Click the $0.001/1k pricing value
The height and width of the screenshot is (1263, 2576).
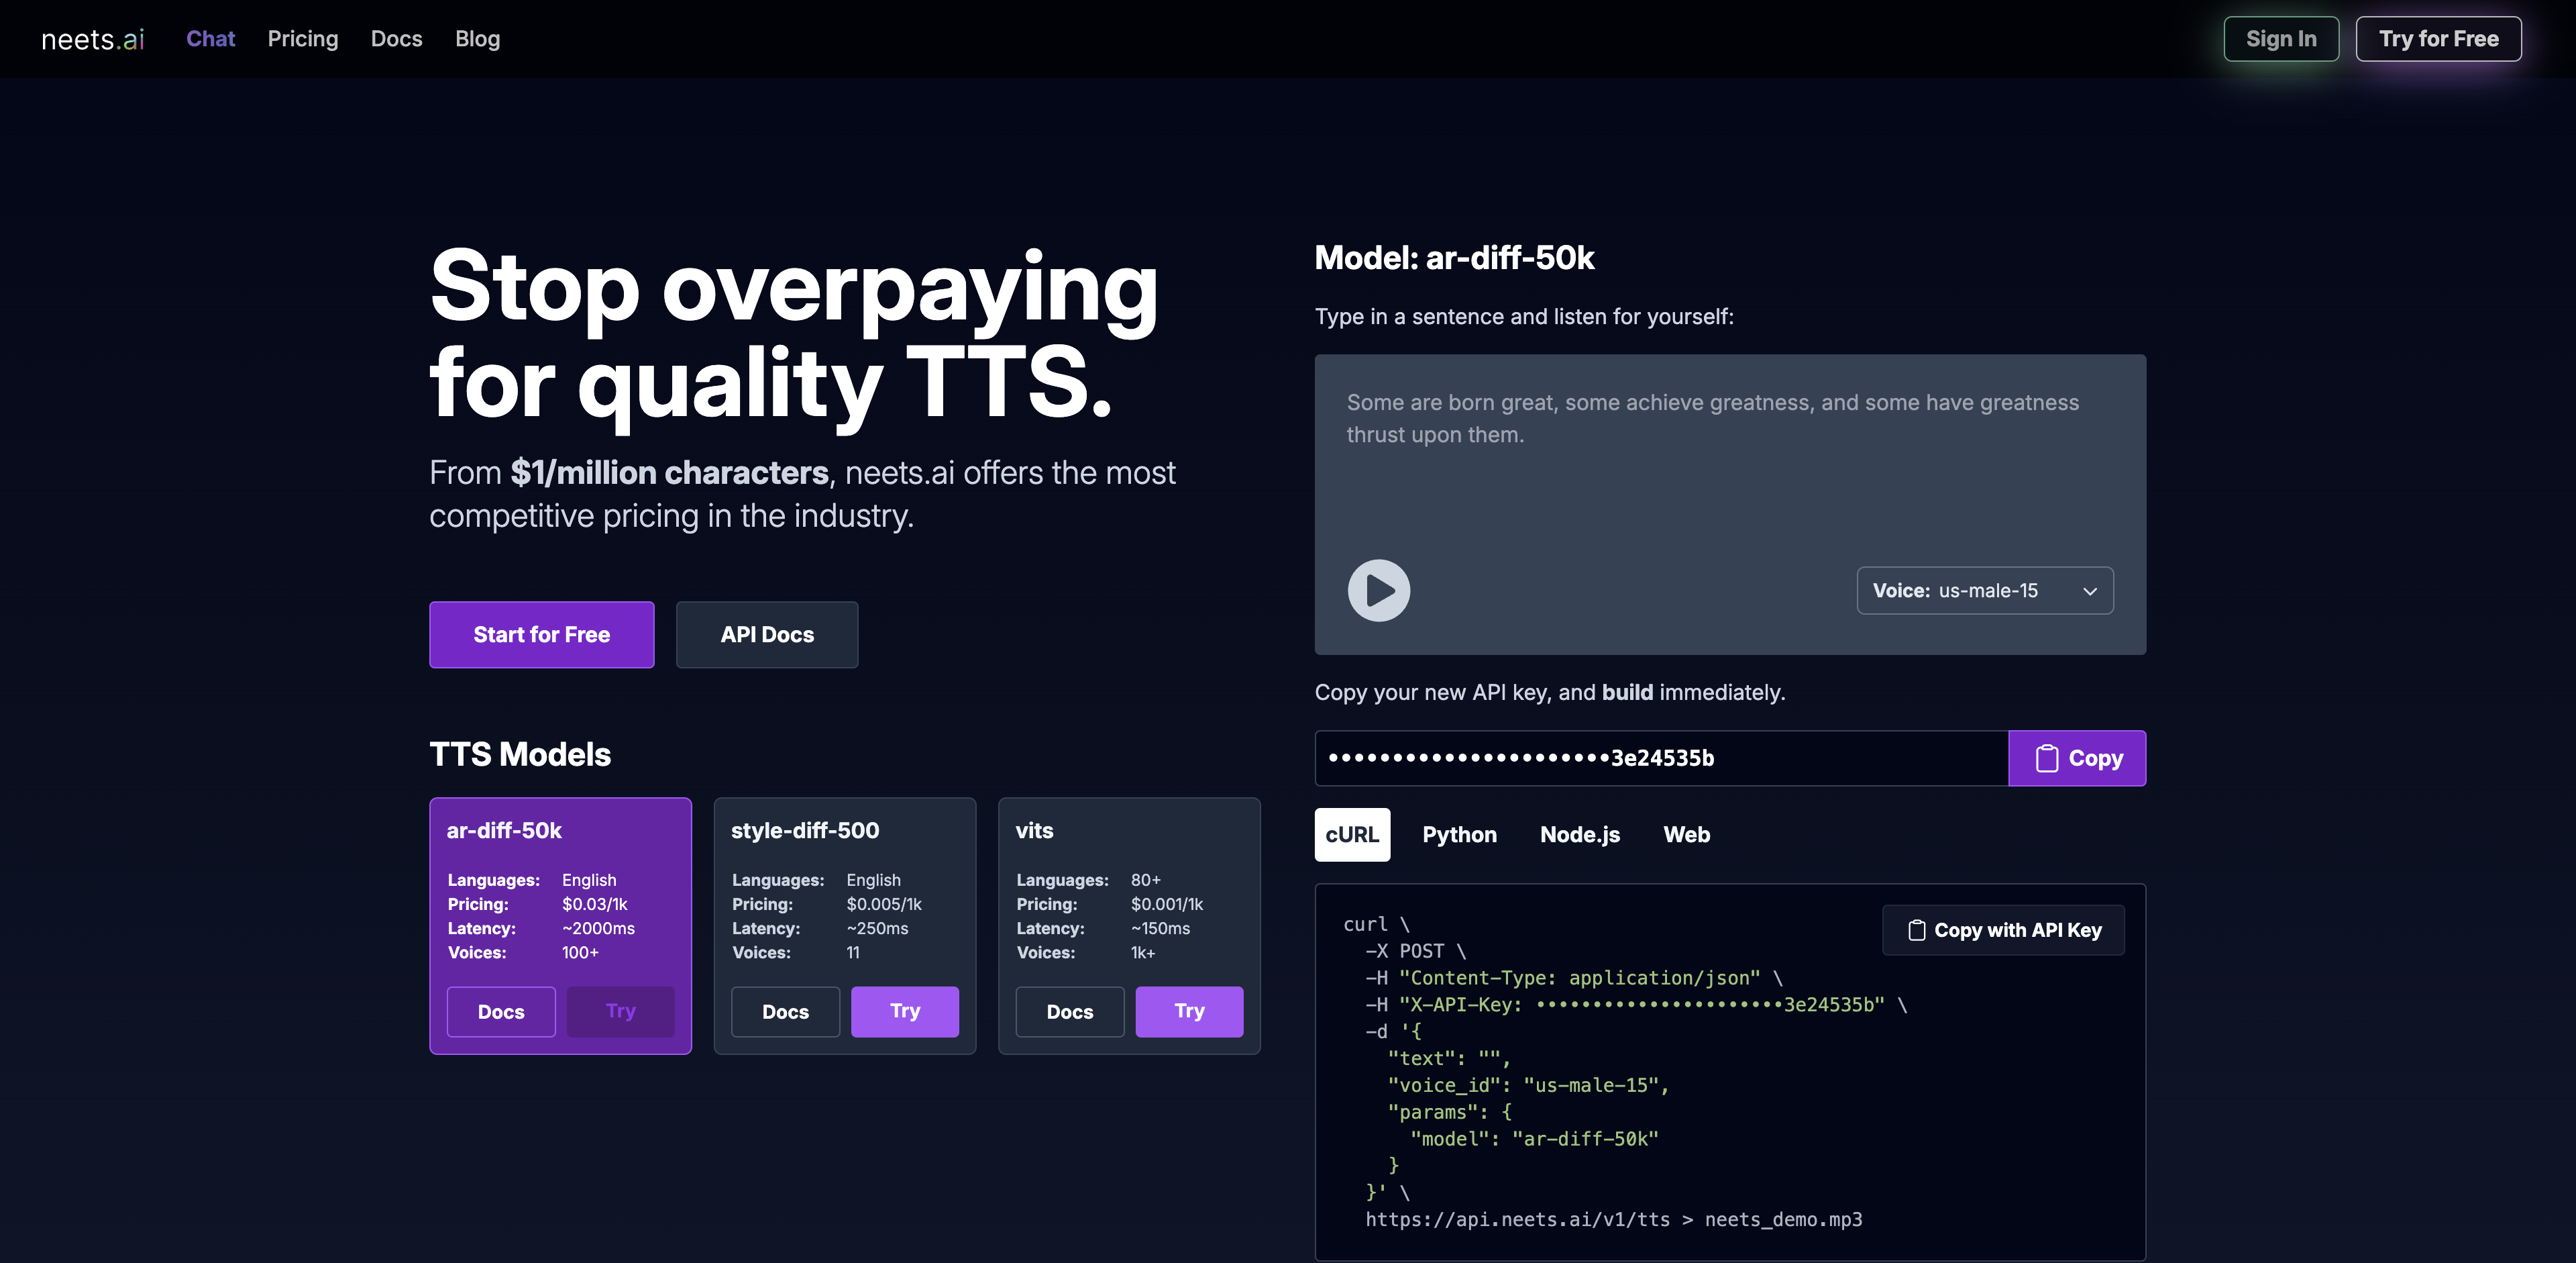1167,904
